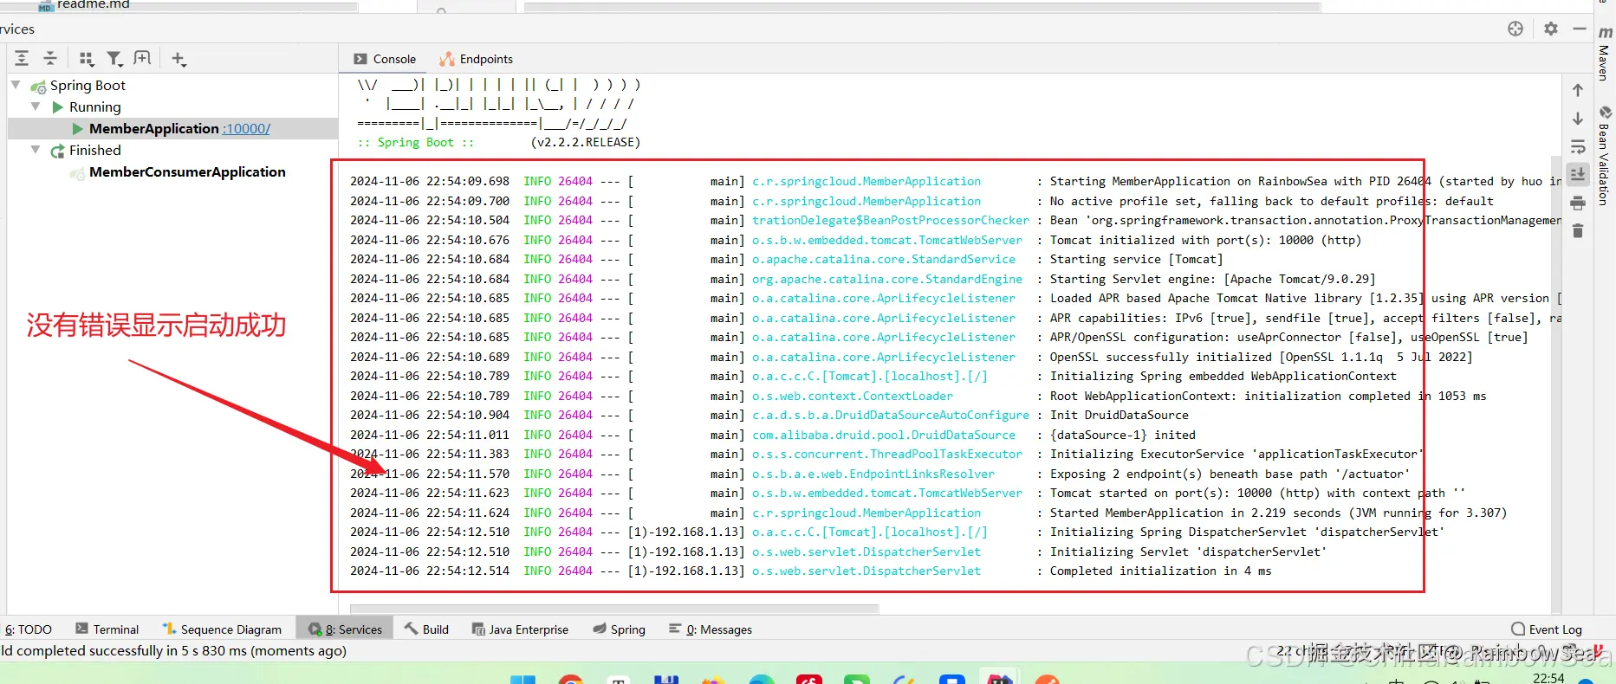Click 'o.apache.catalina.core.StandardService' logger name
Screen dimensions: 1616x684
coord(884,259)
